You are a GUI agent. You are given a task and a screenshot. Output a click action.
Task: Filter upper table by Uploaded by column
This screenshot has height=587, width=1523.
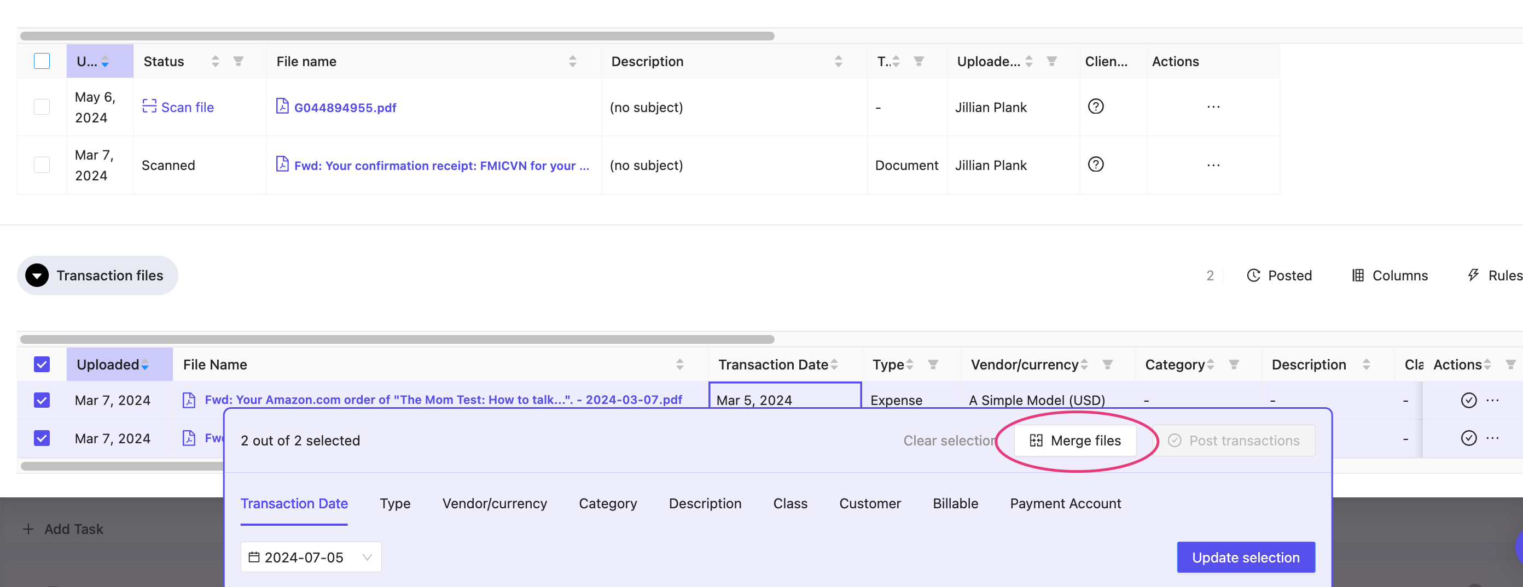1052,61
